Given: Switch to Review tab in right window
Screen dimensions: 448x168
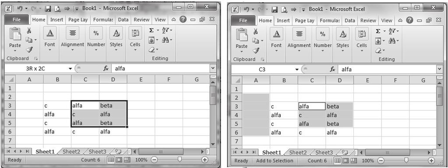Looking at the screenshot, I should click(368, 21).
